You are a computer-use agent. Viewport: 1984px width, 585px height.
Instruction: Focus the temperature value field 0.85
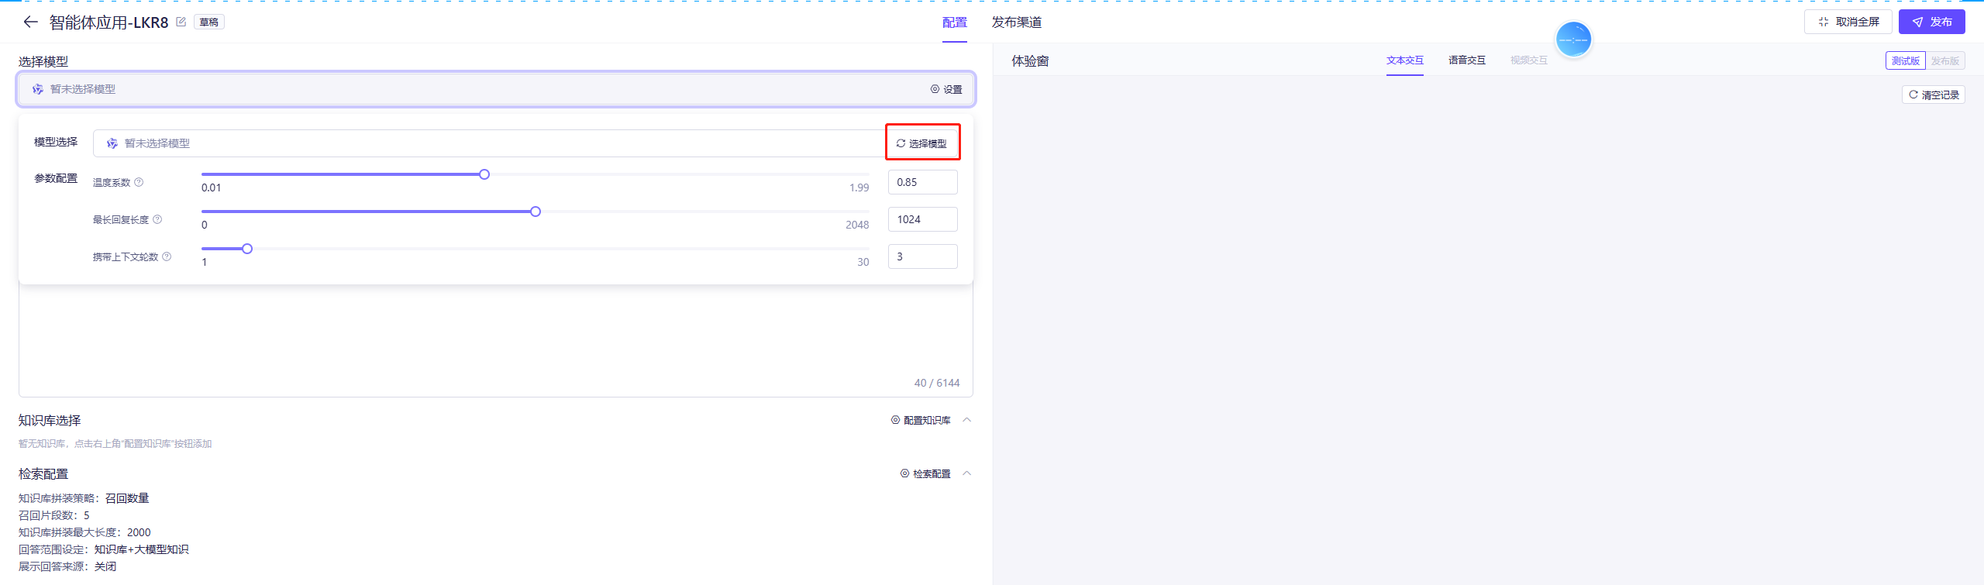[922, 182]
